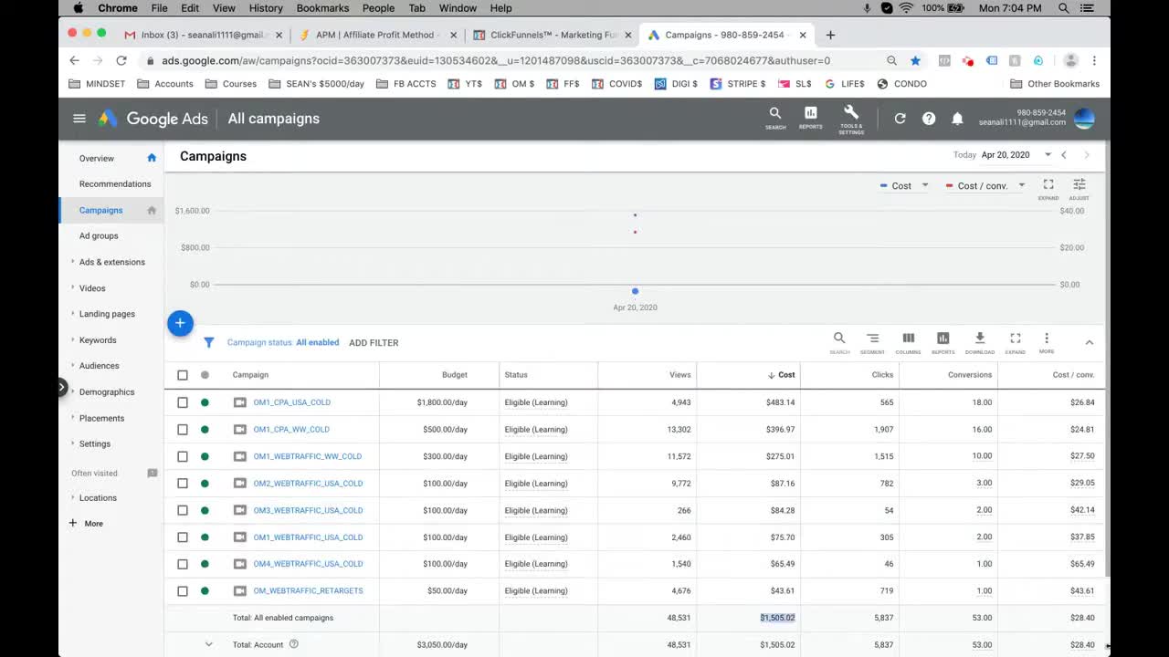The image size is (1169, 657).
Task: Expand the chart with Expand icon
Action: 1048,184
